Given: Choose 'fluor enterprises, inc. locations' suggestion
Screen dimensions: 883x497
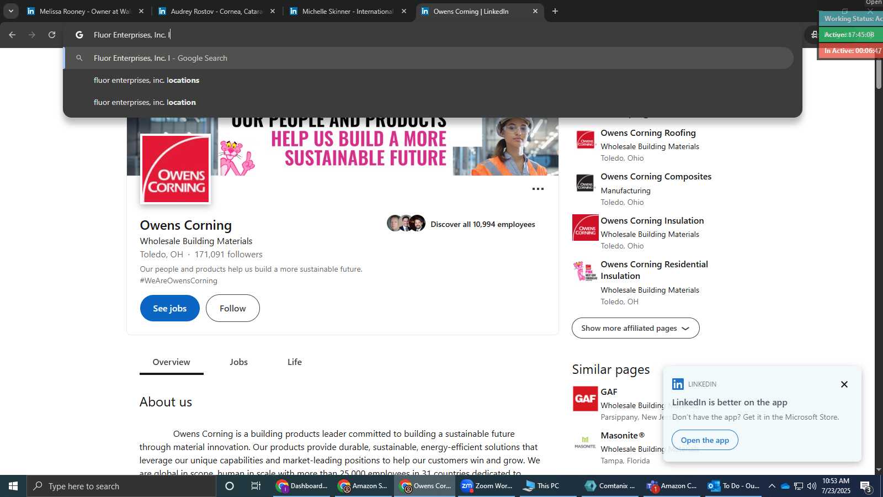Looking at the screenshot, I should click(x=429, y=80).
